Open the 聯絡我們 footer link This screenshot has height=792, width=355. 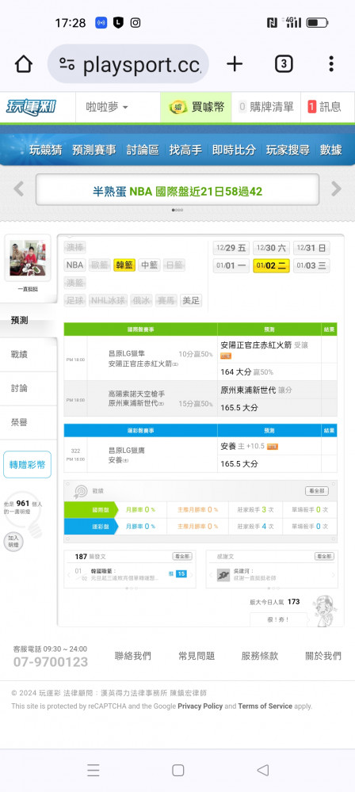[133, 656]
